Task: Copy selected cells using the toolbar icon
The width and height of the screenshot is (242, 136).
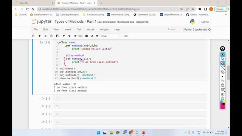Action: tap(51, 36)
